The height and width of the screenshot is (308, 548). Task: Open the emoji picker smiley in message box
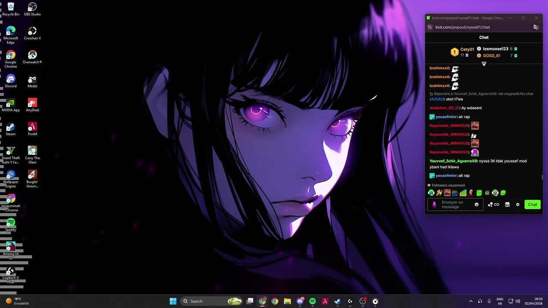(477, 204)
